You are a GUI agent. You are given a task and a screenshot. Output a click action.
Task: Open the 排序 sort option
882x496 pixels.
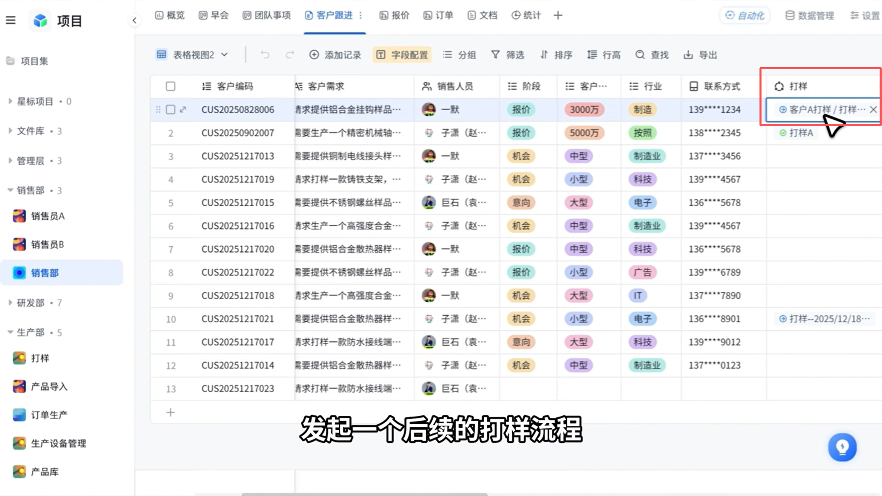pos(556,55)
